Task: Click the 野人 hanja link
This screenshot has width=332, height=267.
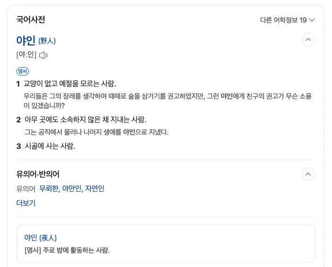Action: (x=47, y=41)
